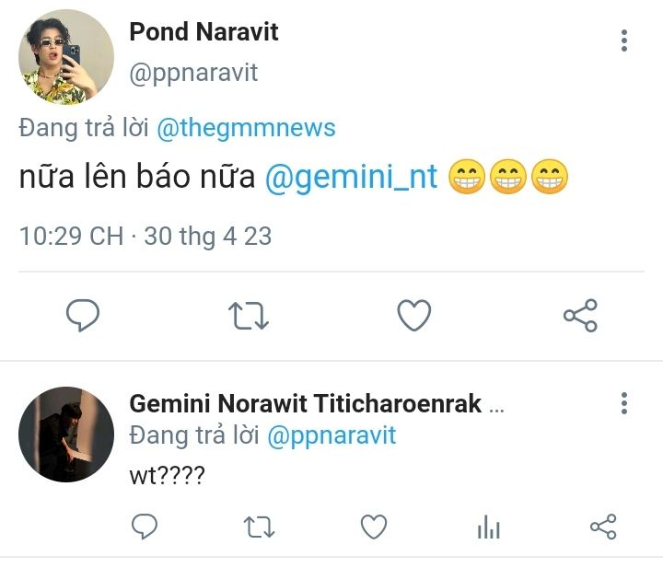Open more options for Pond's tweet
This screenshot has width=663, height=568.
(624, 41)
